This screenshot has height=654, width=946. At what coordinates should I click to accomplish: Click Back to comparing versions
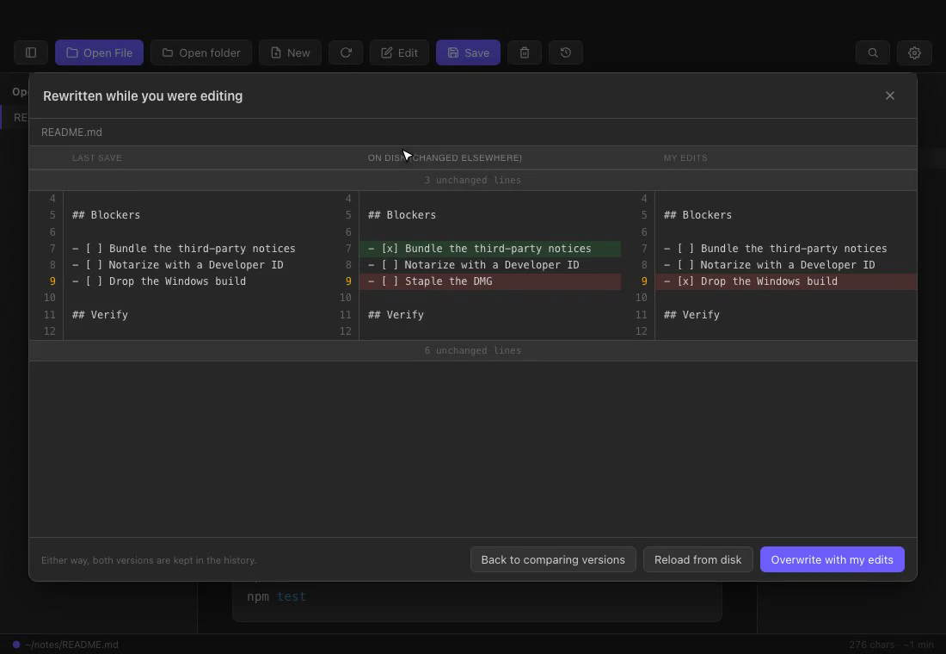pyautogui.click(x=553, y=559)
